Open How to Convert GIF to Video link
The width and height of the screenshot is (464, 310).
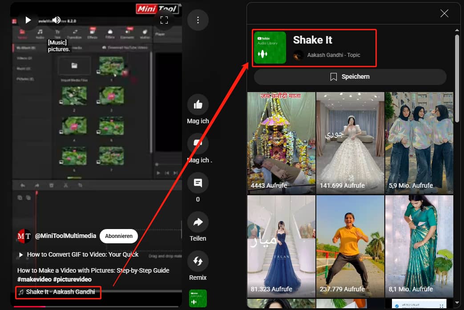(83, 254)
